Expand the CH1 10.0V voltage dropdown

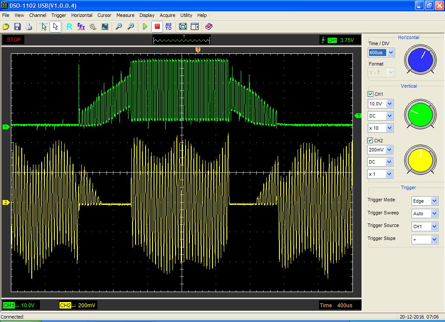tap(389, 104)
